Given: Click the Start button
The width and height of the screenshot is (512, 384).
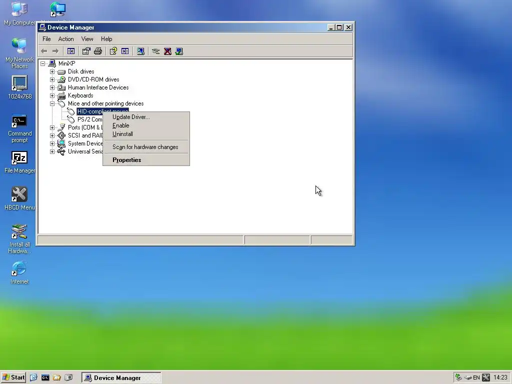Looking at the screenshot, I should point(13,377).
